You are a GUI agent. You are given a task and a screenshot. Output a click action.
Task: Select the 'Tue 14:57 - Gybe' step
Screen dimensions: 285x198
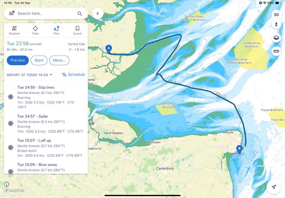[x=46, y=124]
